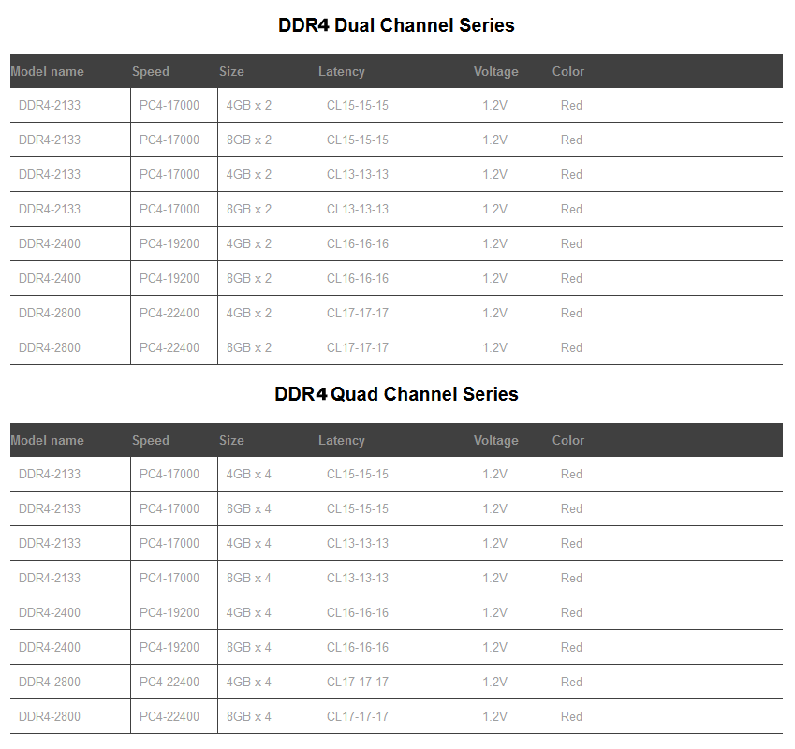Screen dimensions: 795x749
Task: Select DDR4-2400 model of the 4GB x 2 kit
Action: tap(50, 243)
